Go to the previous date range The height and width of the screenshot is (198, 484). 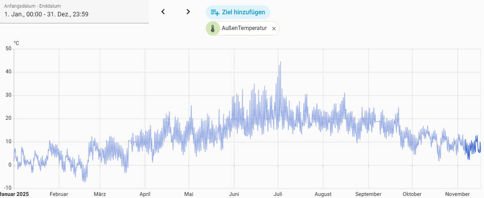[163, 12]
